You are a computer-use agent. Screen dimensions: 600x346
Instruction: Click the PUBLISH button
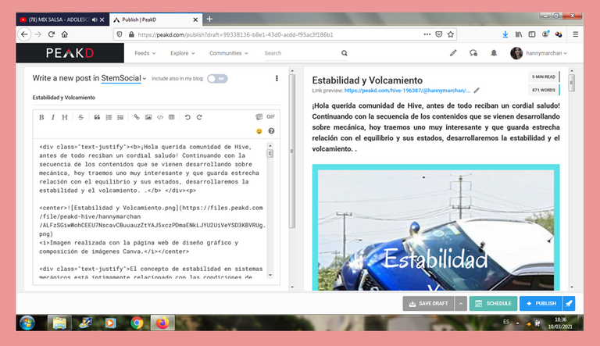pos(541,304)
